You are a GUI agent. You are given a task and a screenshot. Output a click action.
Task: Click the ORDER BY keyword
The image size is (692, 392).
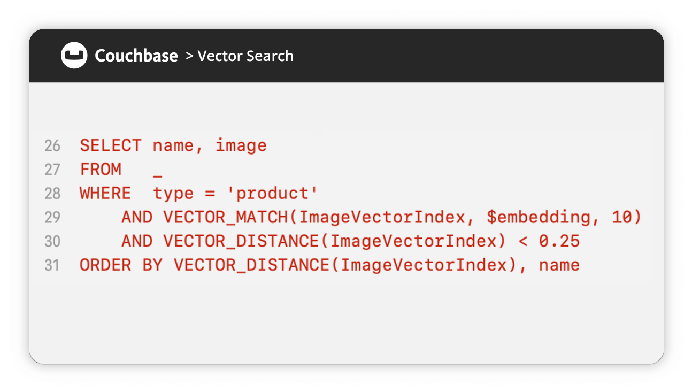121,265
